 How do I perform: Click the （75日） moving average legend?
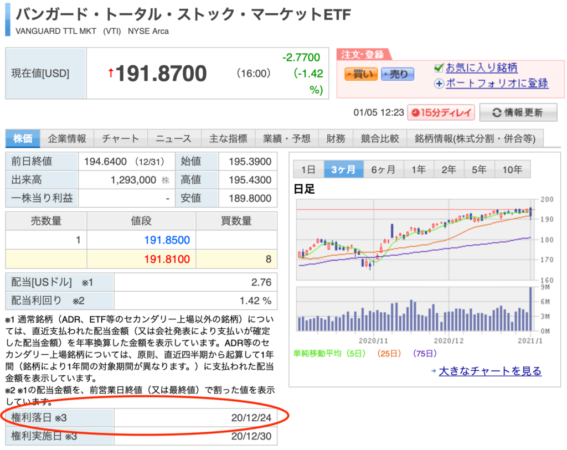click(x=425, y=354)
